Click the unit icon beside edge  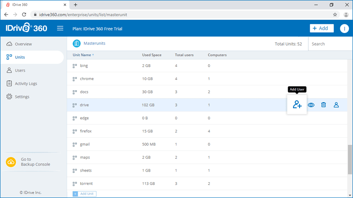[x=75, y=118]
